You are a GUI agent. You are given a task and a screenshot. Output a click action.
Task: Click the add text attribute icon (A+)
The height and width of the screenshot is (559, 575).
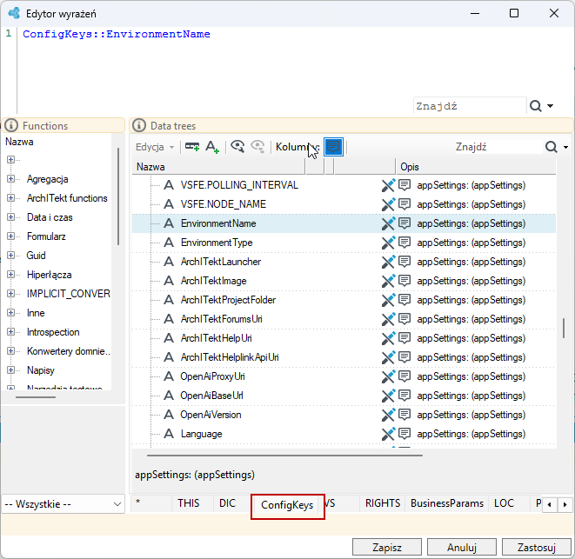coord(212,147)
